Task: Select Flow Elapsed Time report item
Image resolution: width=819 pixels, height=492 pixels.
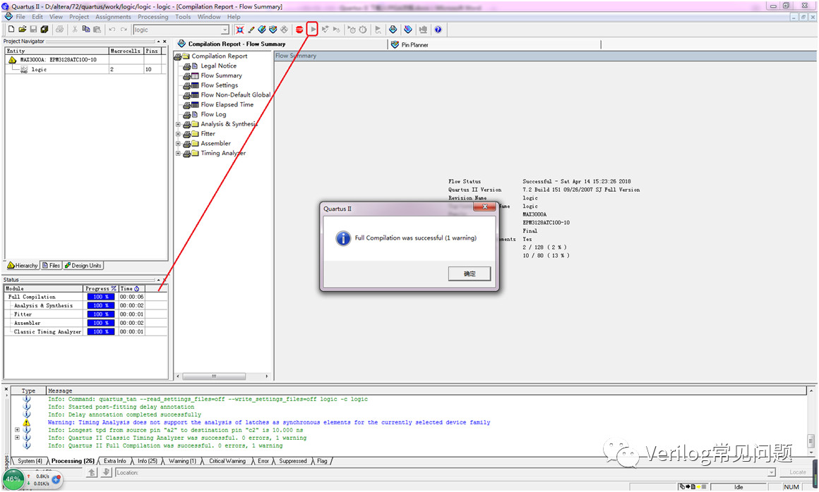Action: [227, 105]
